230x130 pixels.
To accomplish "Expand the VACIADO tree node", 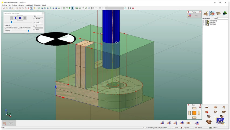I will tap(204, 23).
